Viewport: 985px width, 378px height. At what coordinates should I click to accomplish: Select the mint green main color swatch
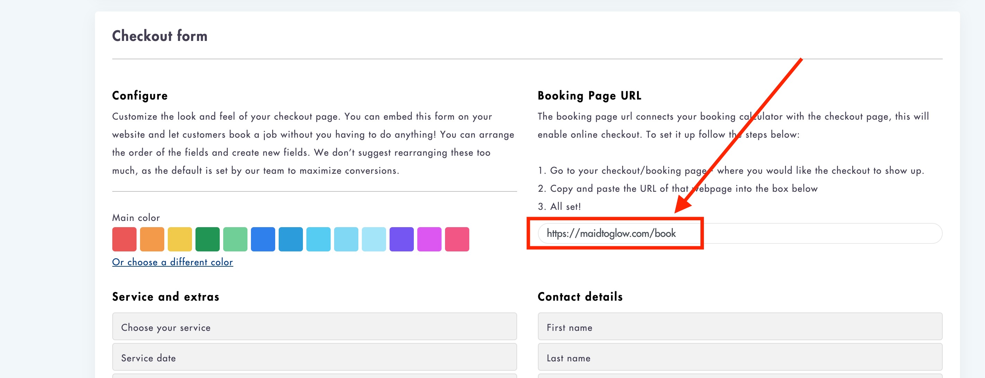click(235, 239)
